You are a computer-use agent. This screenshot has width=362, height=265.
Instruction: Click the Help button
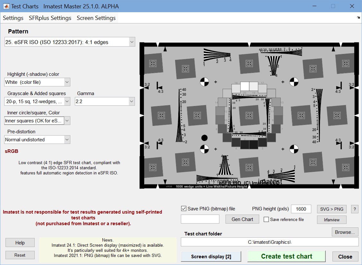point(20,243)
